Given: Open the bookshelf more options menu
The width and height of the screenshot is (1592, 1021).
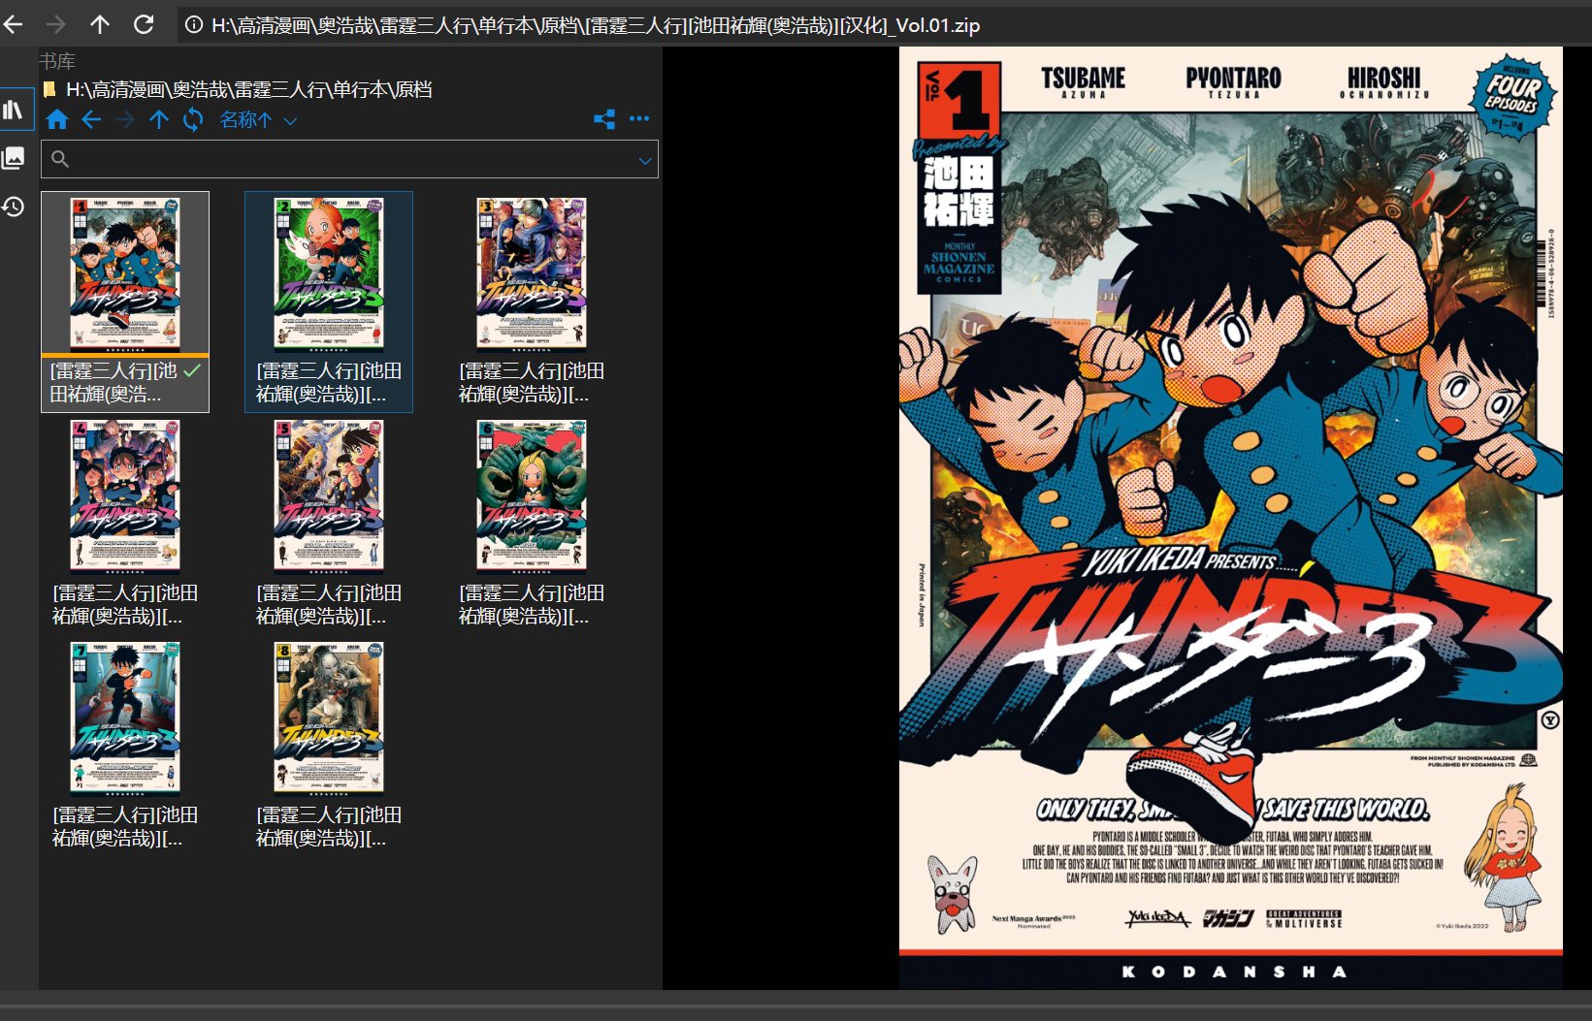Looking at the screenshot, I should [639, 118].
